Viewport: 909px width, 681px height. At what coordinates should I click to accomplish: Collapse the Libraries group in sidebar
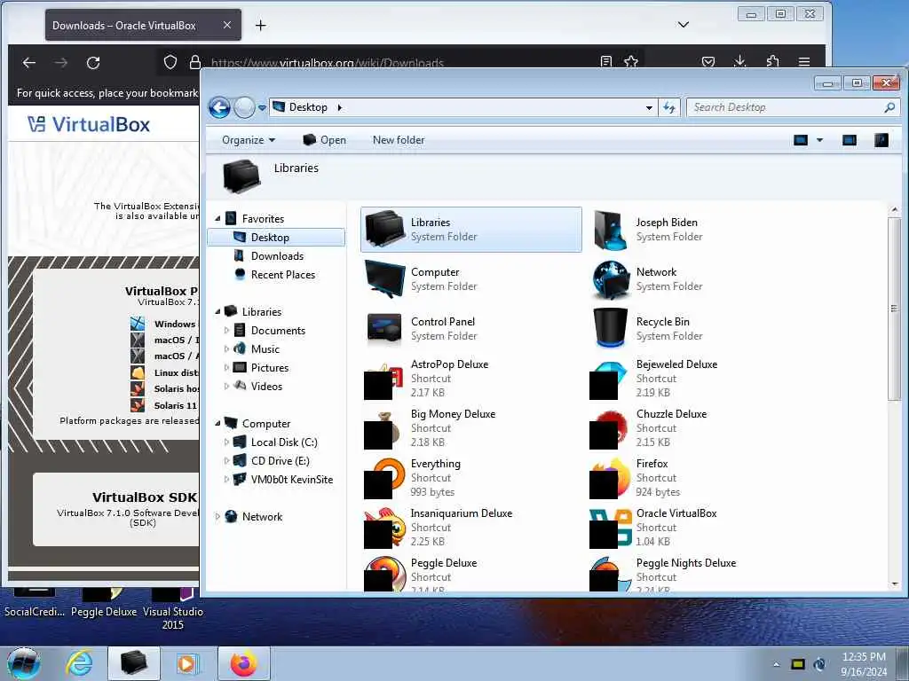click(x=218, y=311)
